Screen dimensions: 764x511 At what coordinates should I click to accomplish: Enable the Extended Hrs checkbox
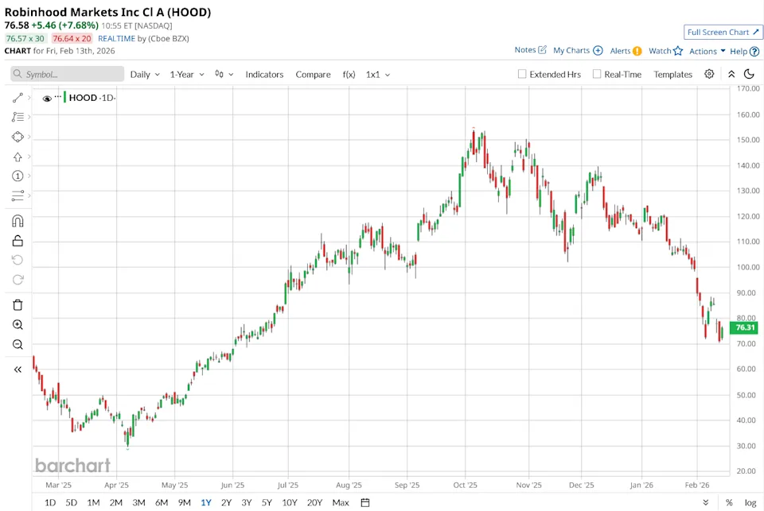[522, 74]
